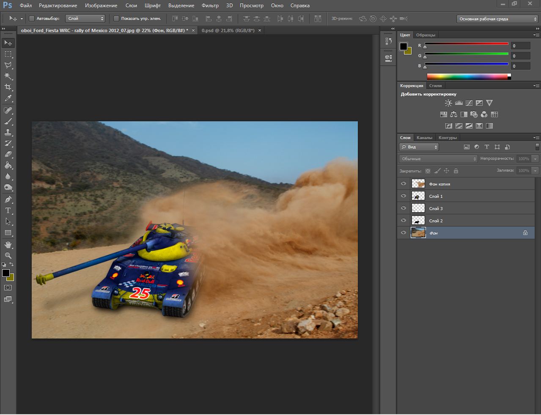
Task: Enable the Автовыбор checkbox
Action: point(32,19)
